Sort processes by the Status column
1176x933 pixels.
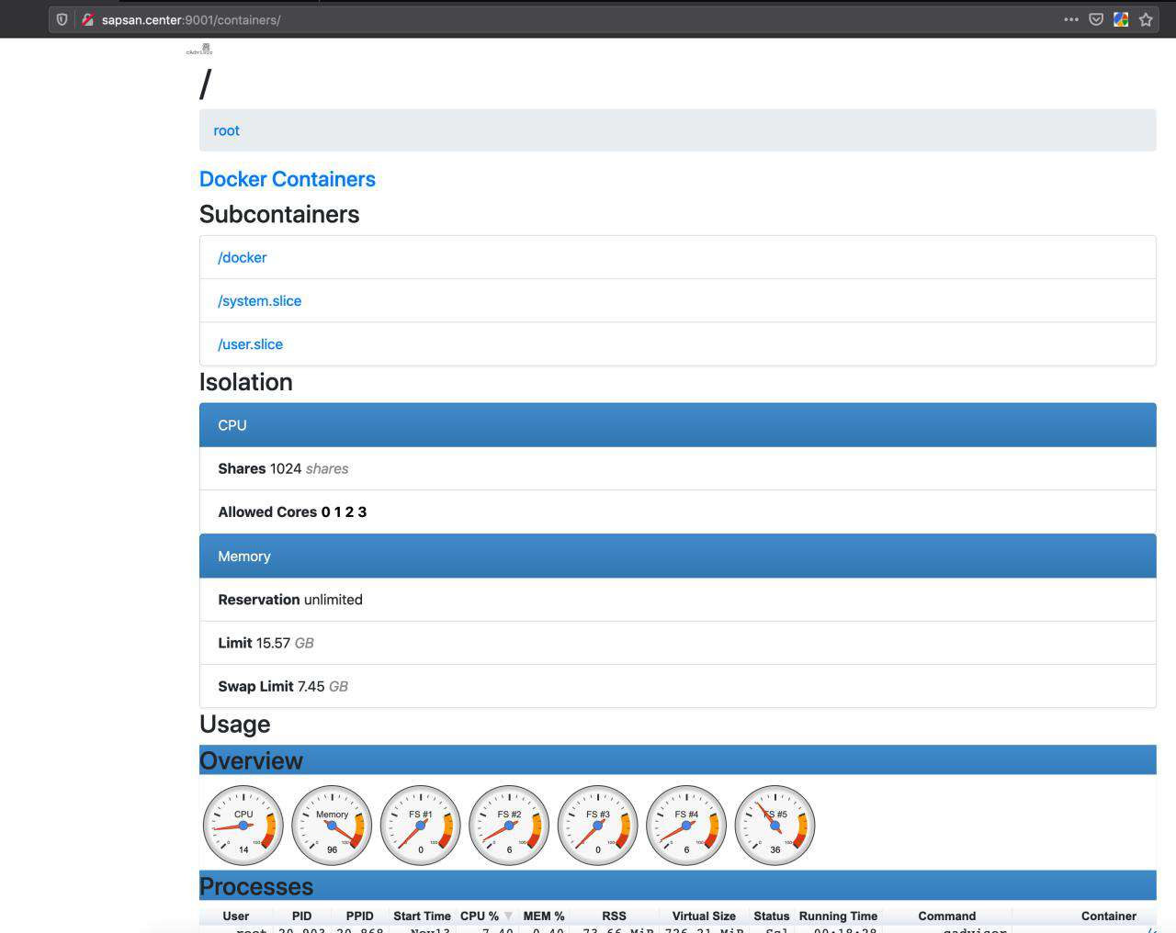pyautogui.click(x=772, y=916)
